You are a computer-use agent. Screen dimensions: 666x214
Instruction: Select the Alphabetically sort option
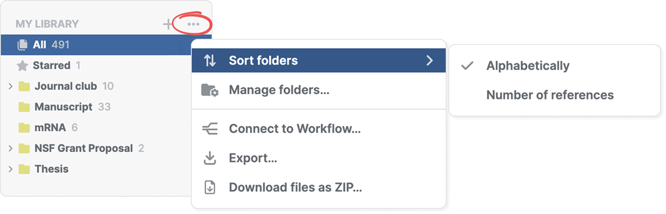coord(527,66)
